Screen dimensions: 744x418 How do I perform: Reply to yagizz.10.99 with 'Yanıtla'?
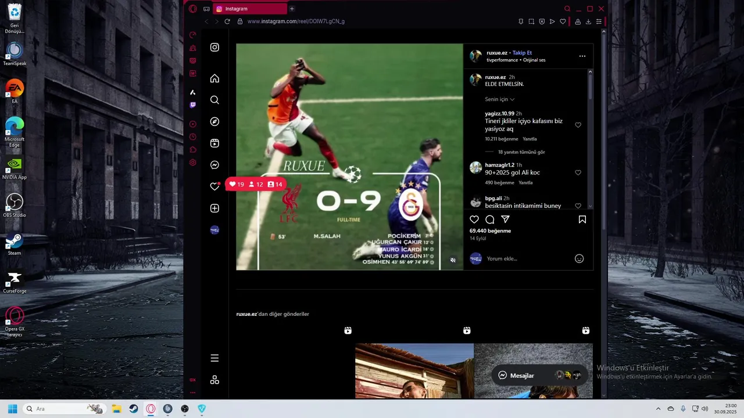[x=530, y=139]
